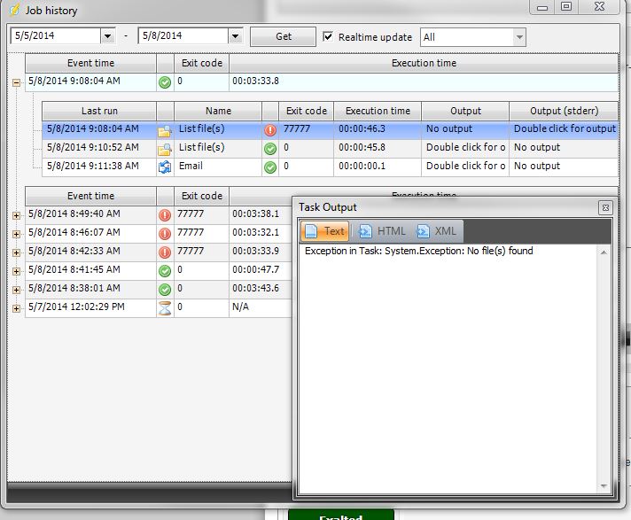This screenshot has height=520, width=631.
Task: Expand the 8:46:07 AM job entry
Action: (16, 233)
